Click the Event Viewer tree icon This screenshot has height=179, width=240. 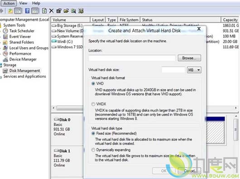coord(5,37)
